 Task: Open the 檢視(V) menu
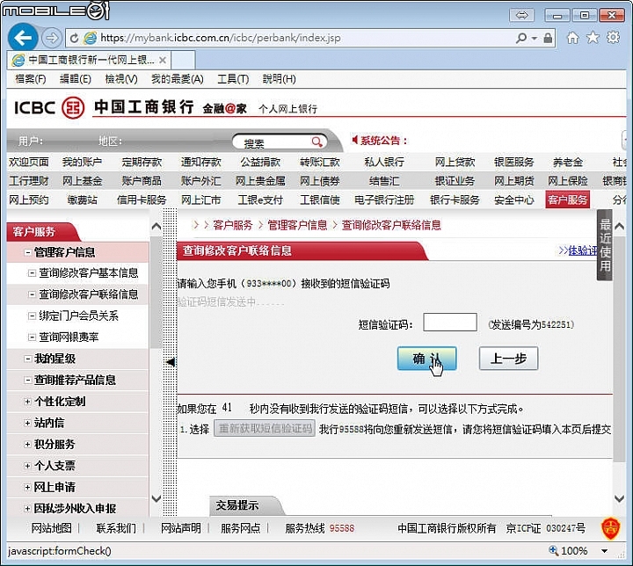pos(121,79)
